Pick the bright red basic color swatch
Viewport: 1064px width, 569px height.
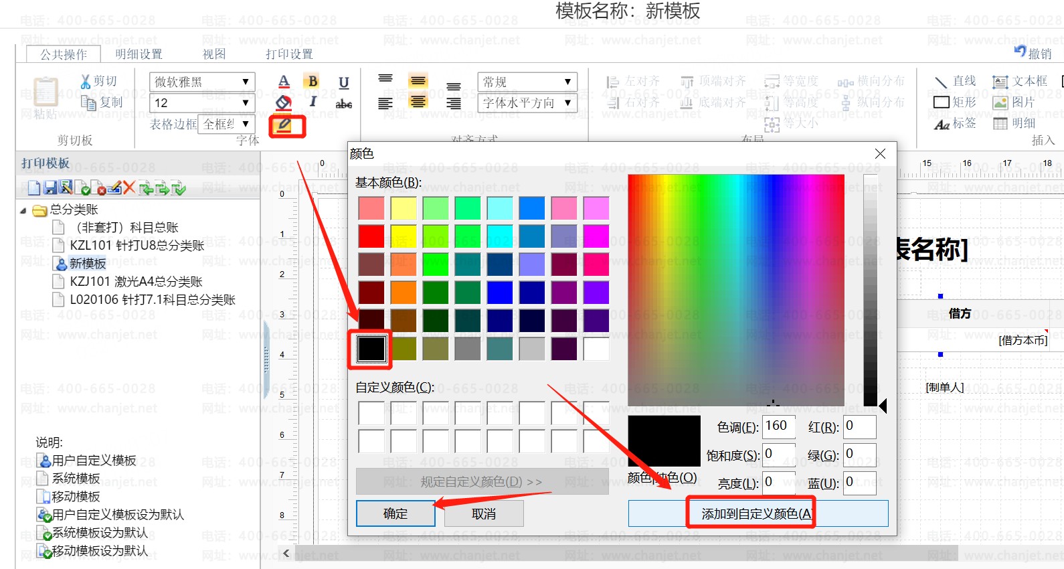coord(371,236)
